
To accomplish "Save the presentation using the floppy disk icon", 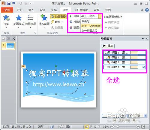I will 9,3.
